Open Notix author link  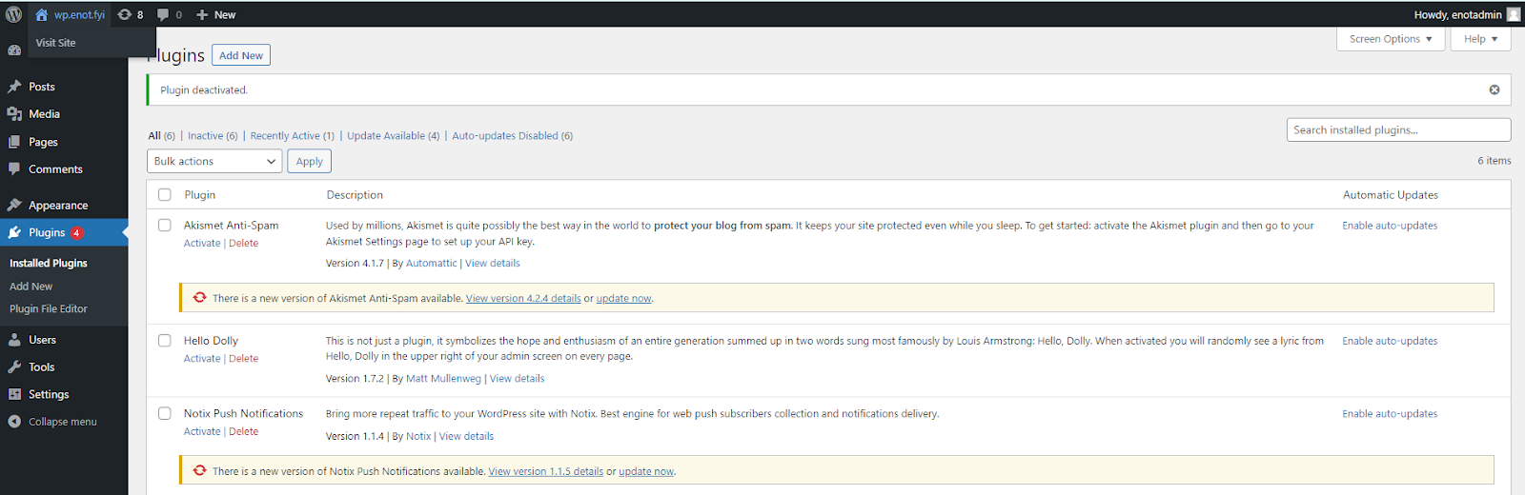coord(418,437)
